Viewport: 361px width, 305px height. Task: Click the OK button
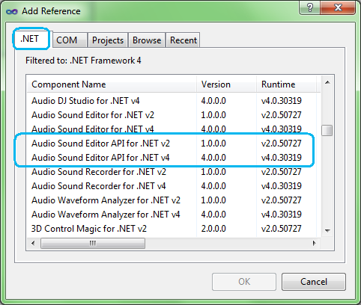pos(244,282)
